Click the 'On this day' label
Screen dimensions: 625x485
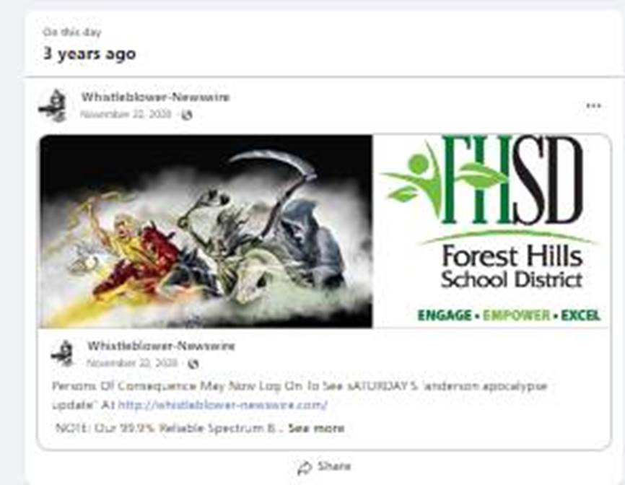(72, 32)
